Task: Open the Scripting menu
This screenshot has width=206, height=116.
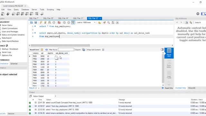Action: pos(50,10)
